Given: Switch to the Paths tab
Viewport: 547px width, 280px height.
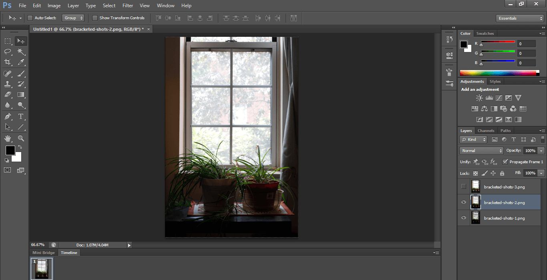Looking at the screenshot, I should 506,131.
